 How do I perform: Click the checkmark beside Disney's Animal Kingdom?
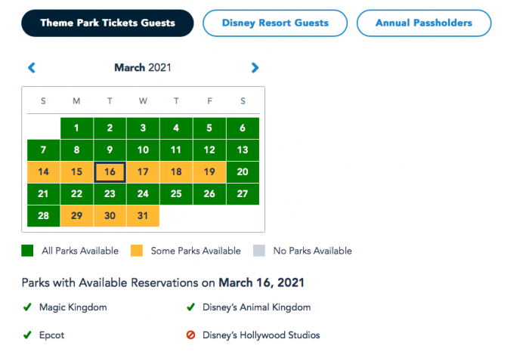(190, 307)
